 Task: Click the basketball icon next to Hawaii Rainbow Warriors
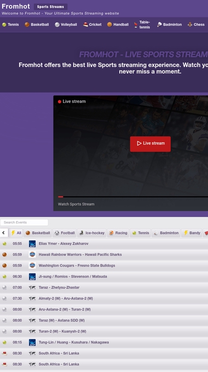pyautogui.click(x=4, y=254)
